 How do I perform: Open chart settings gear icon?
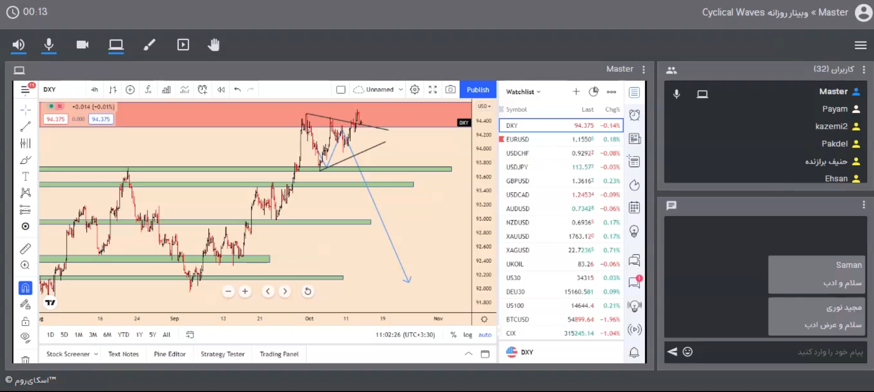coord(415,90)
